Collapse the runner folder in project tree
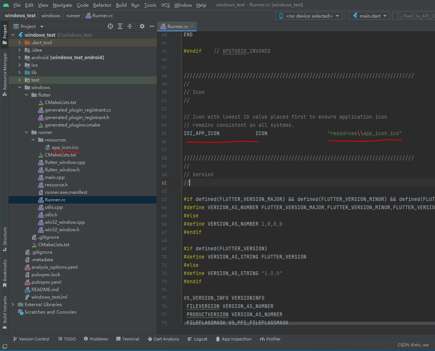435x351 pixels. click(x=26, y=132)
